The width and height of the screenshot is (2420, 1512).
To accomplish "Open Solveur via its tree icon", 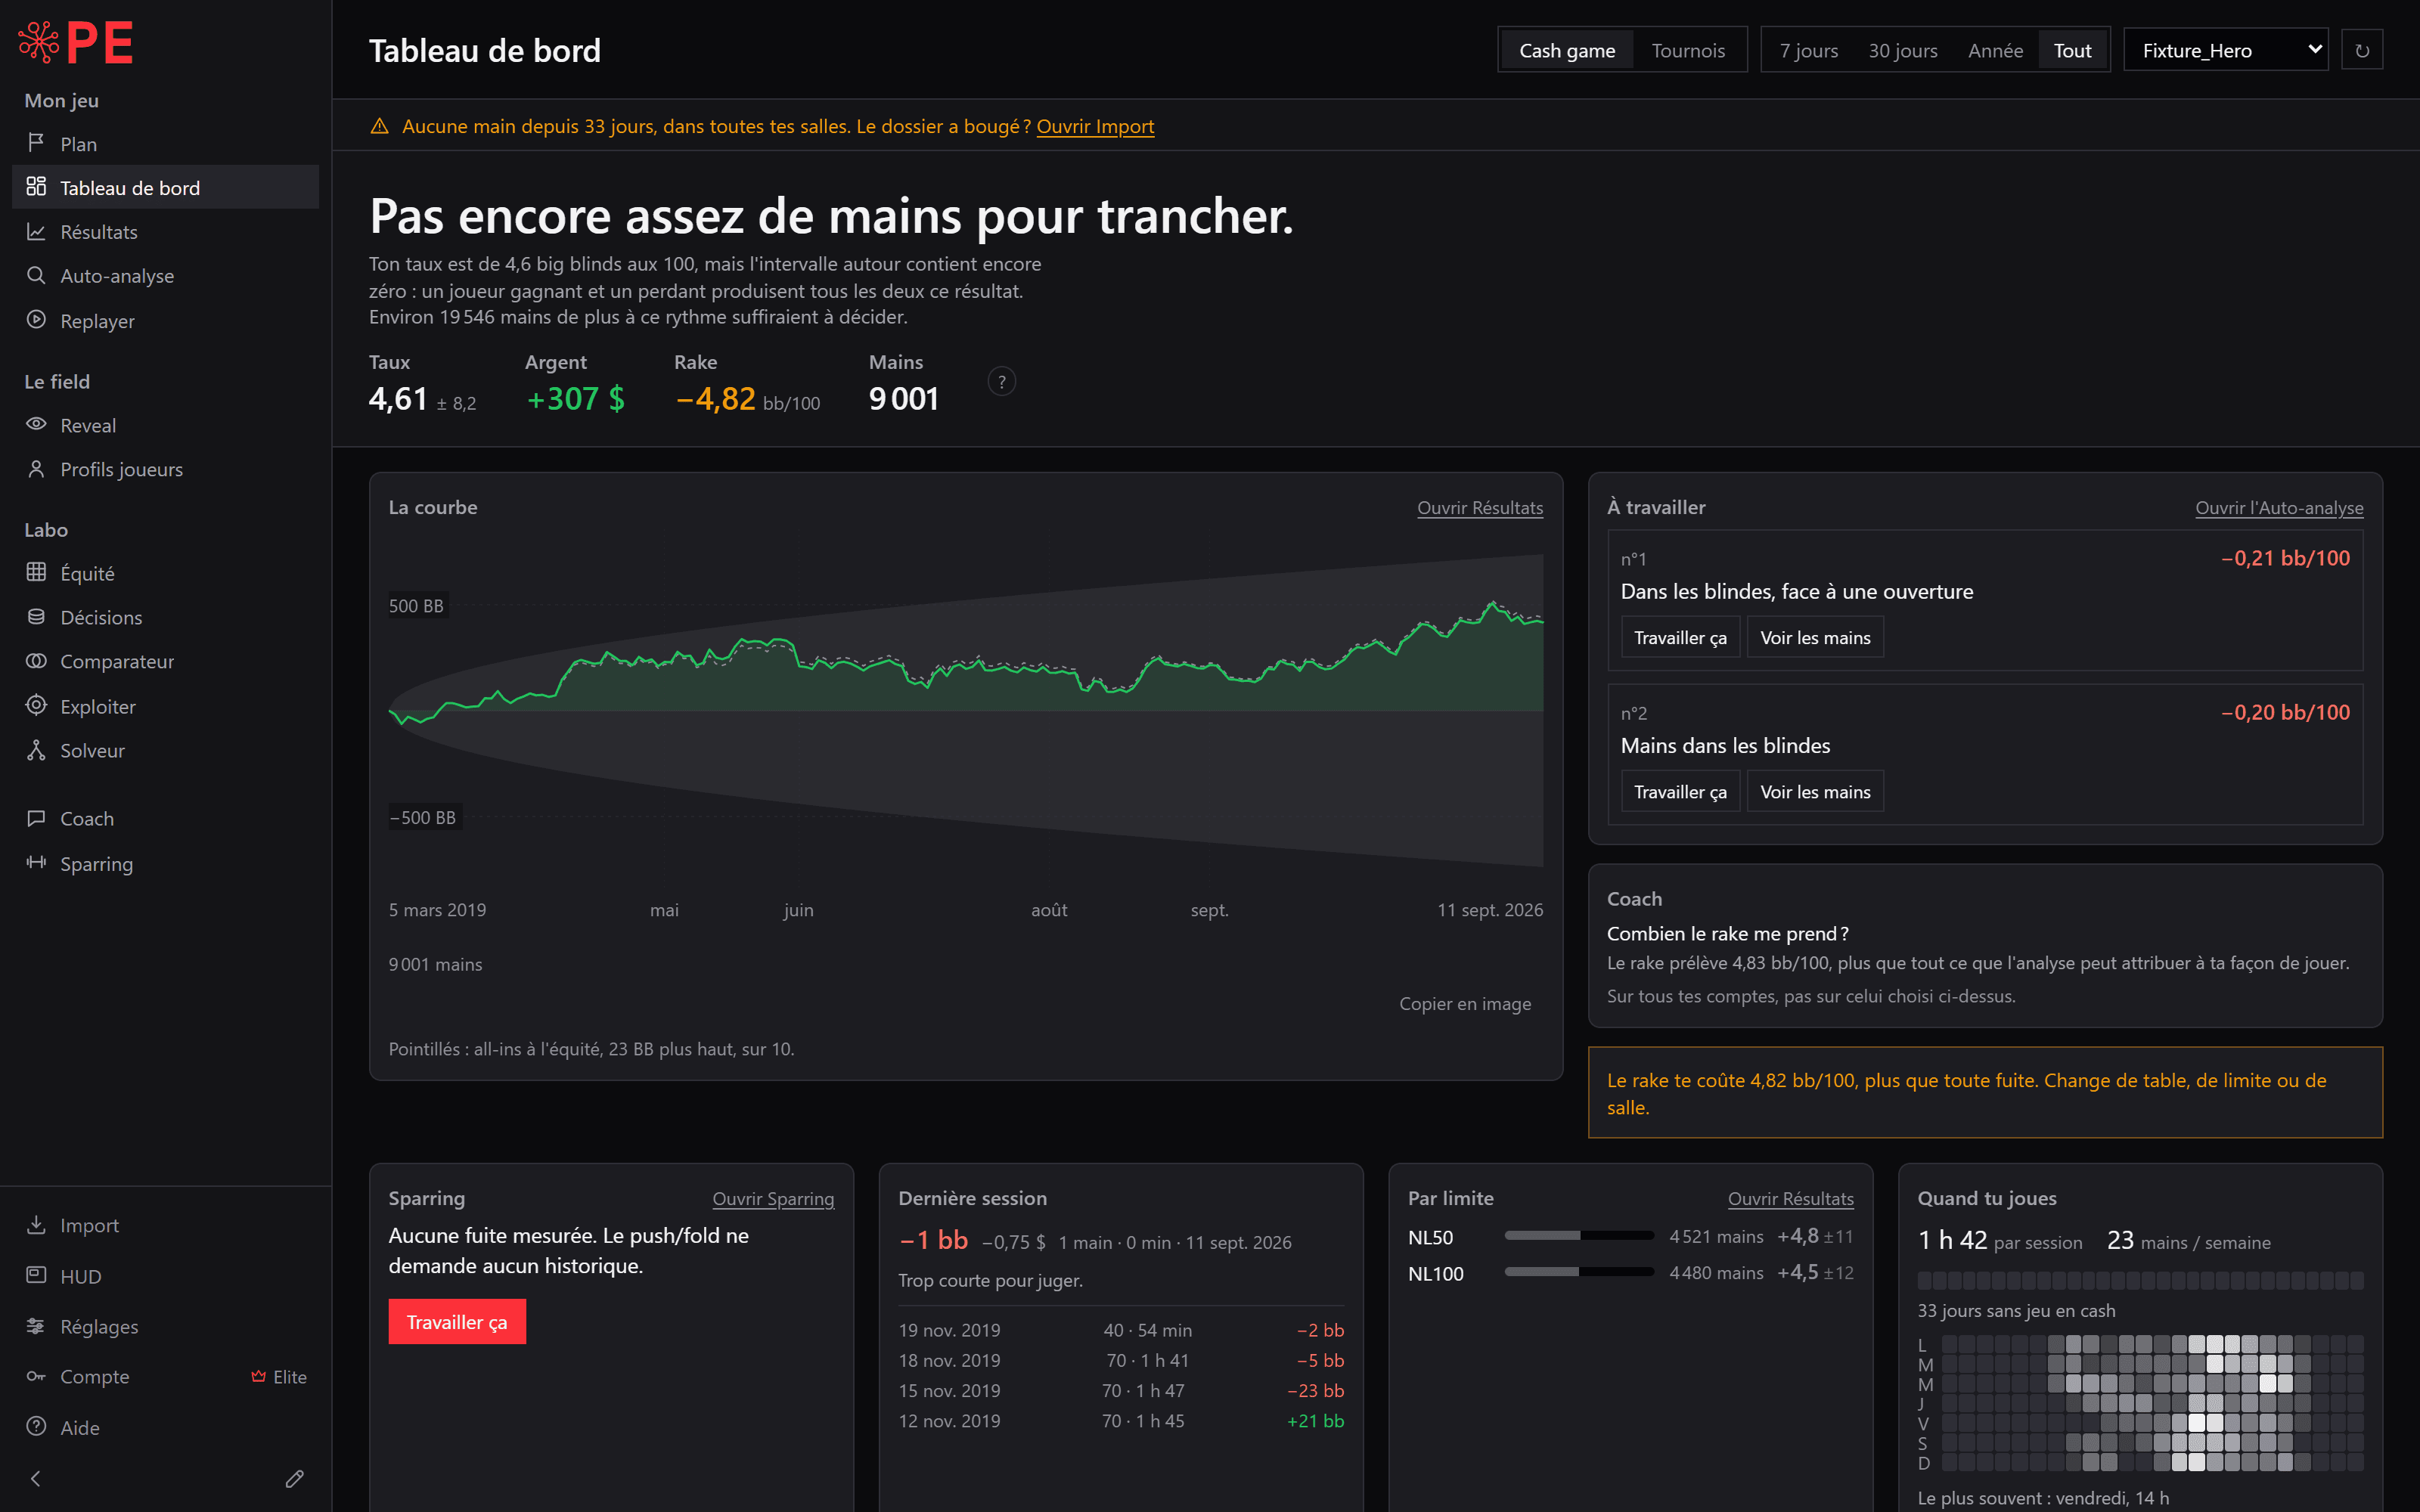I will pos(36,750).
